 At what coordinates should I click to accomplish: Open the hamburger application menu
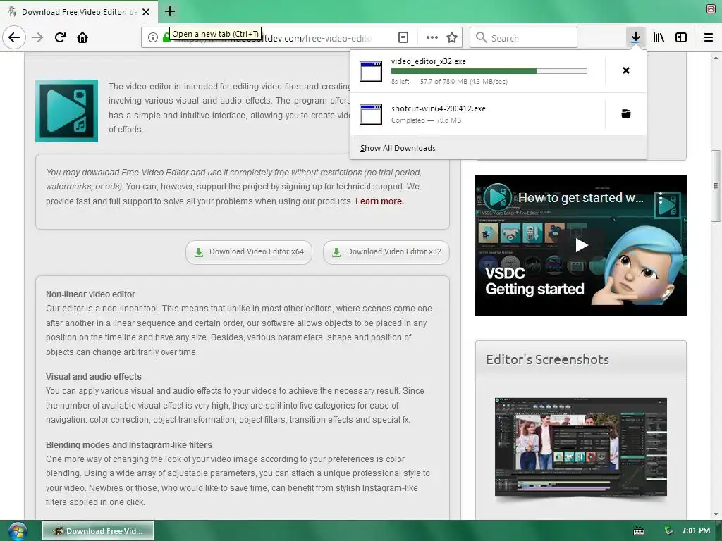click(x=709, y=37)
